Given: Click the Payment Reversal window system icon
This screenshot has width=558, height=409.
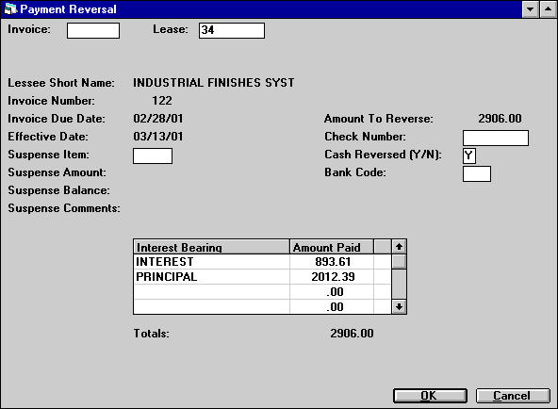Looking at the screenshot, I should click(x=10, y=8).
